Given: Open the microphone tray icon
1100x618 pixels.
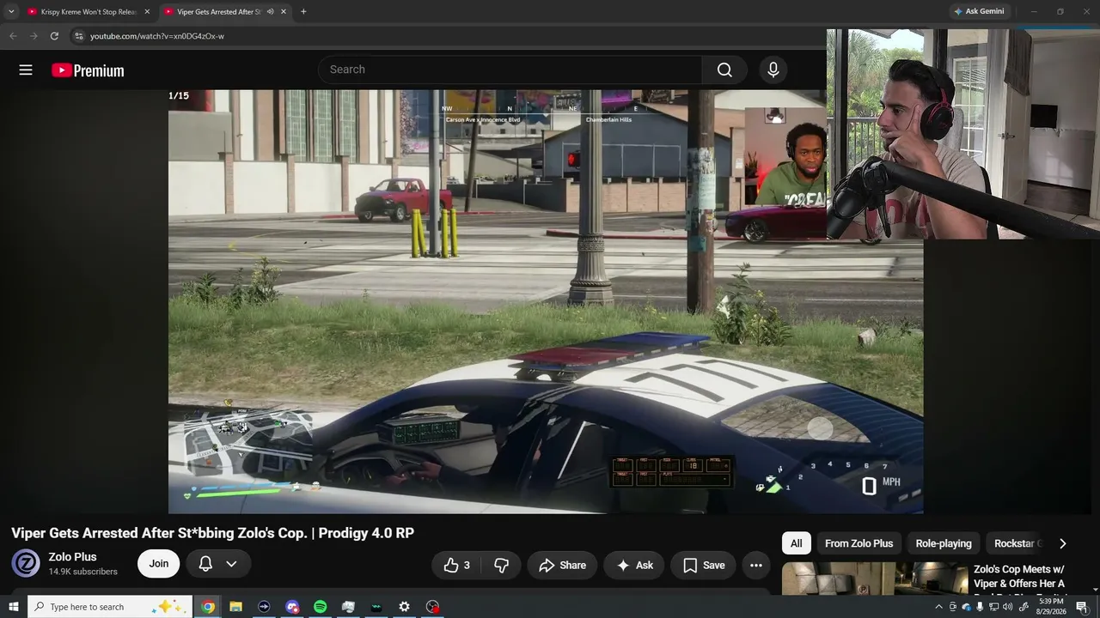Looking at the screenshot, I should tap(980, 607).
